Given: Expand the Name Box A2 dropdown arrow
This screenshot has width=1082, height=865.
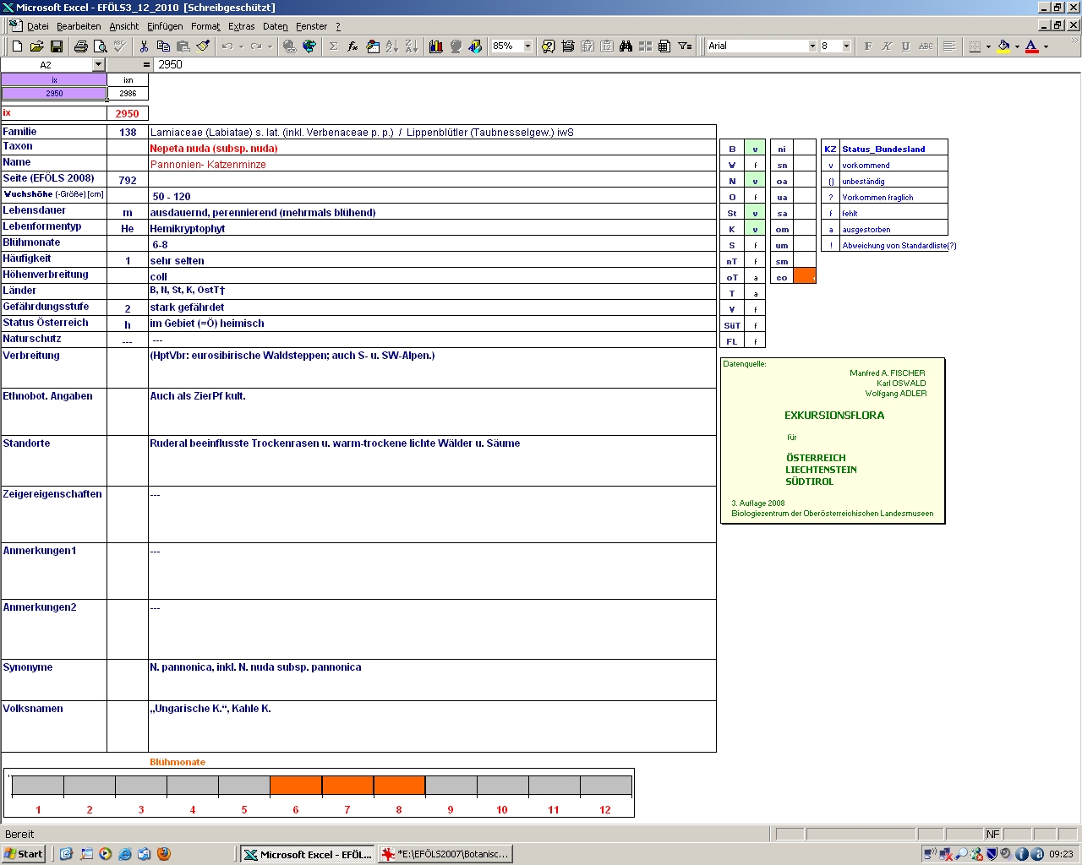Looking at the screenshot, I should click(x=98, y=65).
